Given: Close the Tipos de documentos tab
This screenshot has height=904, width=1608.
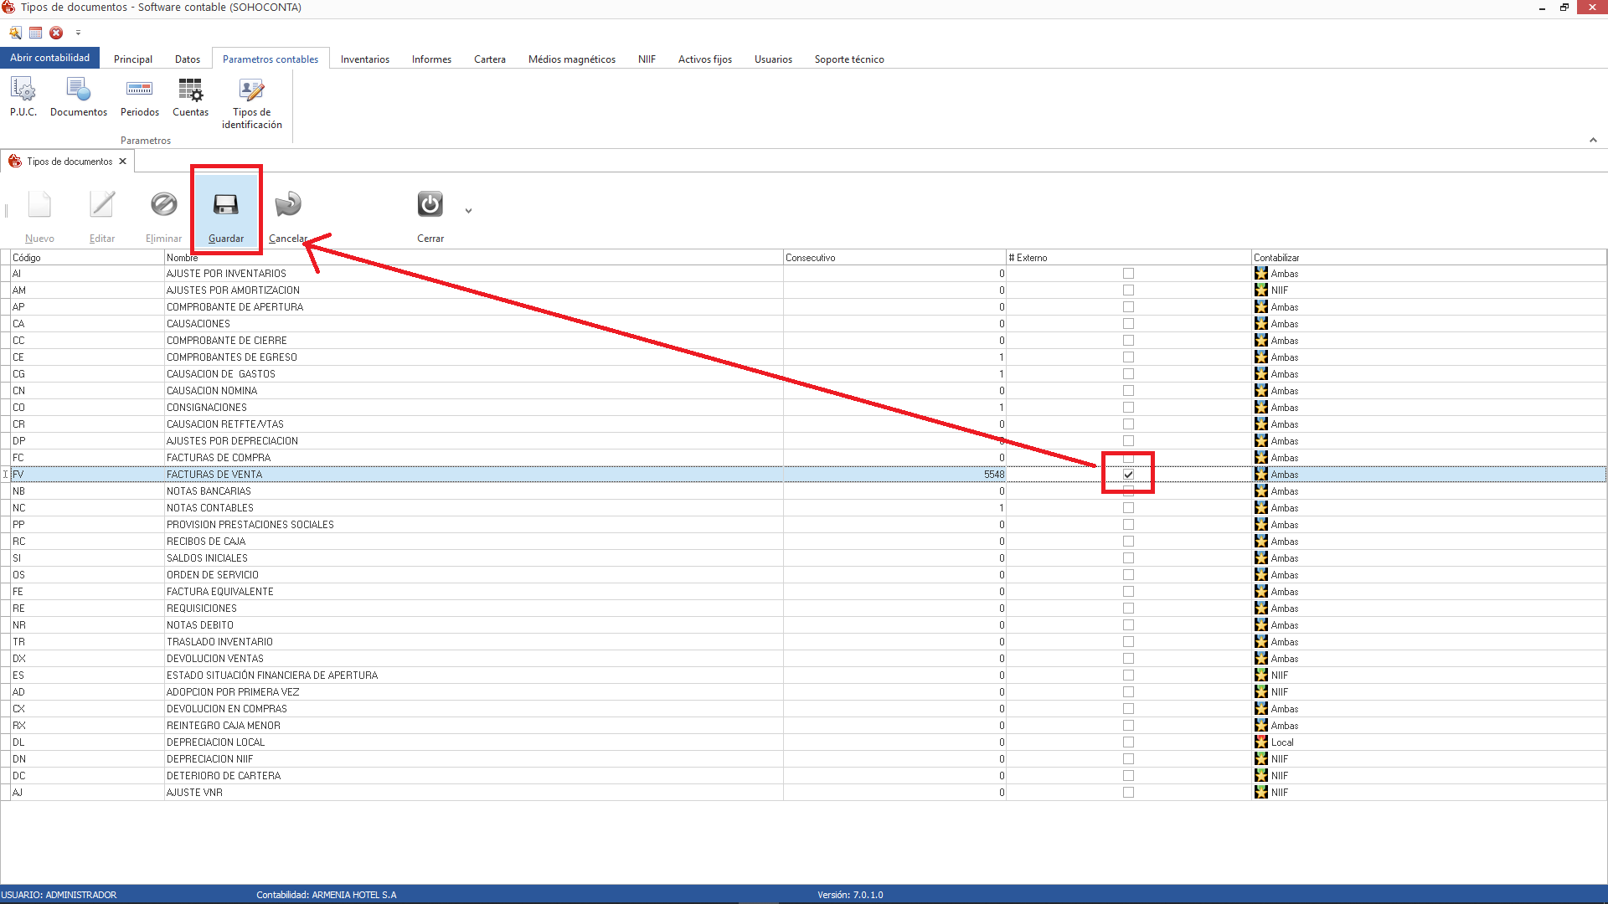Looking at the screenshot, I should (x=123, y=162).
